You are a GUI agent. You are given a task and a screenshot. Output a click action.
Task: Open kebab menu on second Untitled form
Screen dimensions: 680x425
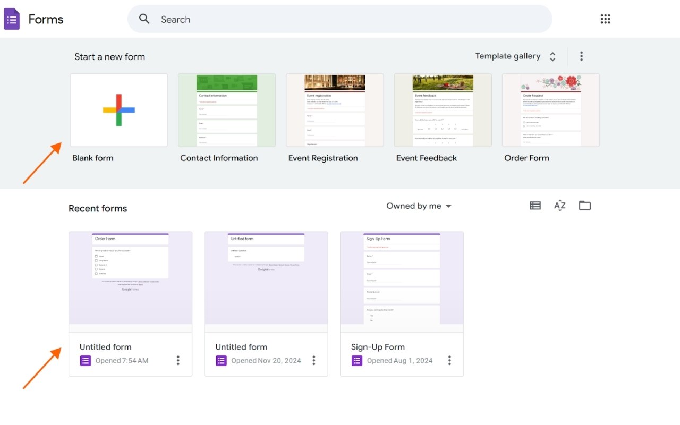pos(314,360)
